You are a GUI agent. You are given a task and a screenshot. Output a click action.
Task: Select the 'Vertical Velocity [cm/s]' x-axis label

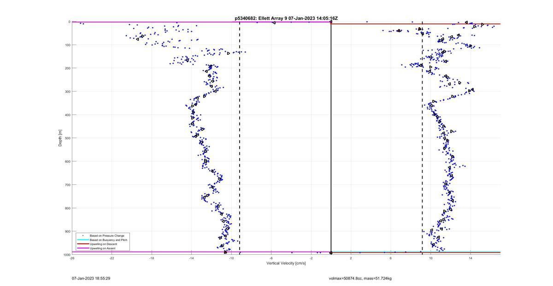tap(286, 263)
